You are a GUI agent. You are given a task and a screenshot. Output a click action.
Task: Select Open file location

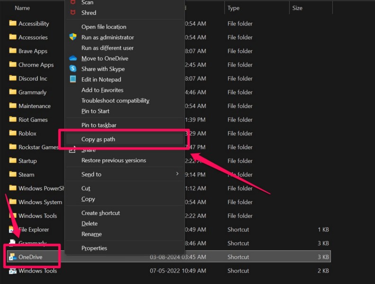(104, 27)
